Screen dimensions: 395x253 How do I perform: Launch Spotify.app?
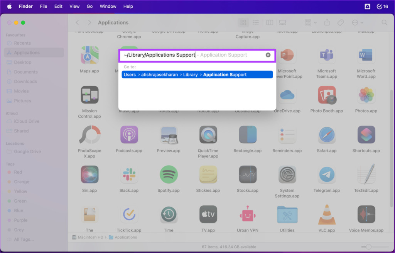(x=169, y=174)
